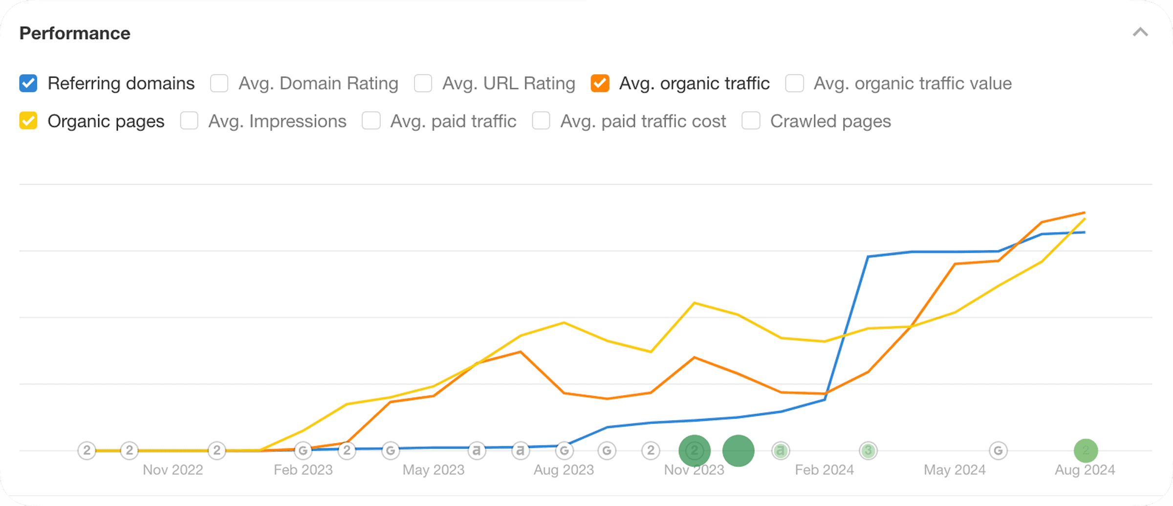Open the light green marker above Aug 2024

pyautogui.click(x=1086, y=450)
